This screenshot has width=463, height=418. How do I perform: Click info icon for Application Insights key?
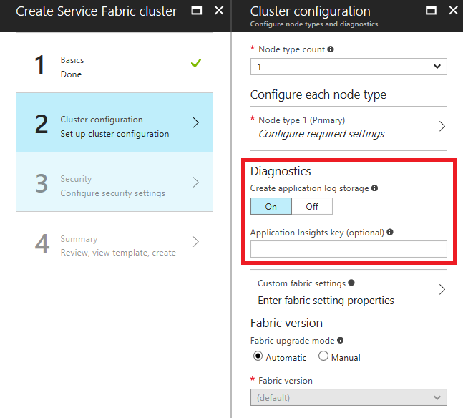click(389, 232)
